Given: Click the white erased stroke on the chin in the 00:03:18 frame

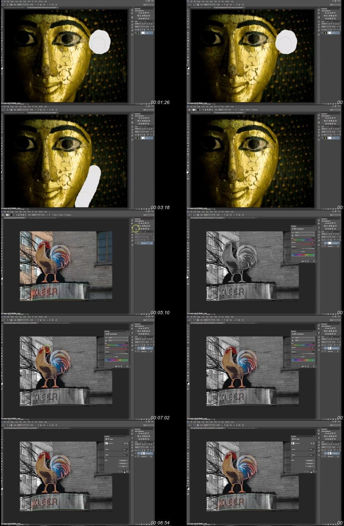Looking at the screenshot, I should point(89,186).
